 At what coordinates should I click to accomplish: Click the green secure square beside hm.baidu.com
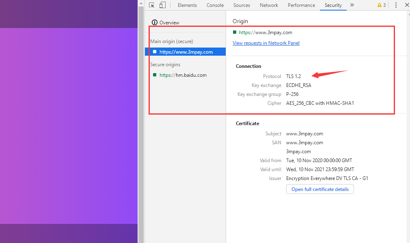pos(155,75)
